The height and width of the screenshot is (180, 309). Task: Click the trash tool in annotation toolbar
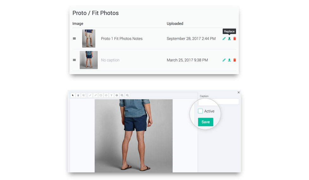tap(78, 95)
